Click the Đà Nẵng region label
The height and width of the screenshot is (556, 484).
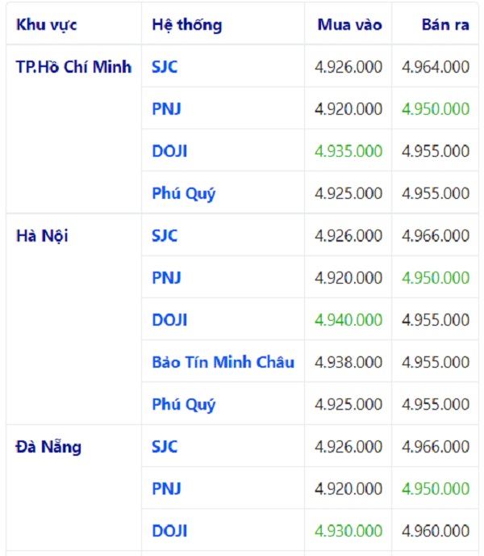coord(48,447)
